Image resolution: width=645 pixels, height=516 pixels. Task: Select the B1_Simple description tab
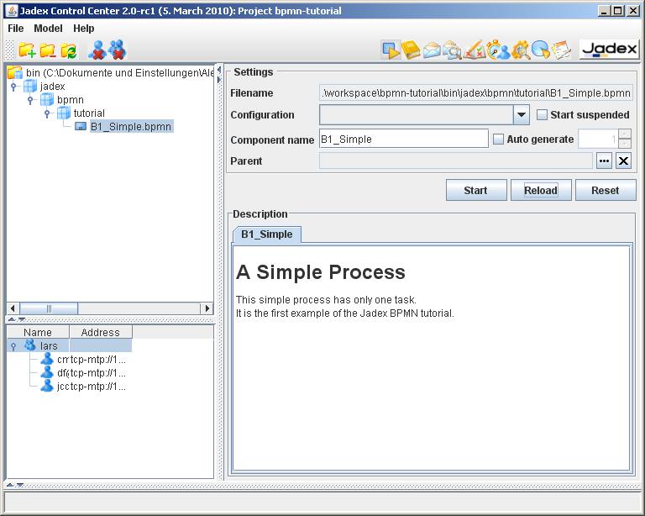pyautogui.click(x=266, y=234)
